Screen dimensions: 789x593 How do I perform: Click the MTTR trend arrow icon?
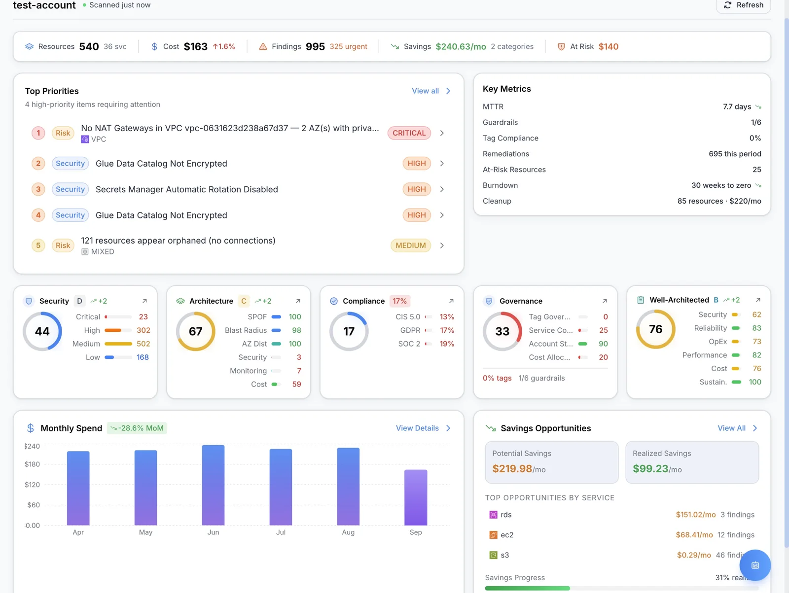(758, 107)
